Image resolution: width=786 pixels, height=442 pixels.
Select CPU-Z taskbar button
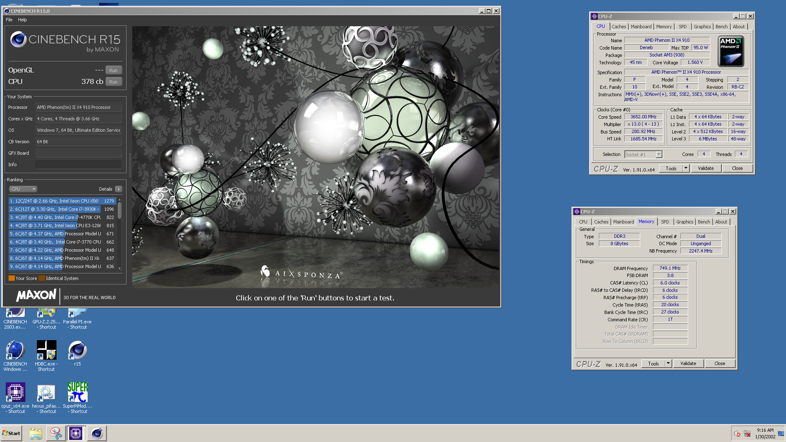76,433
